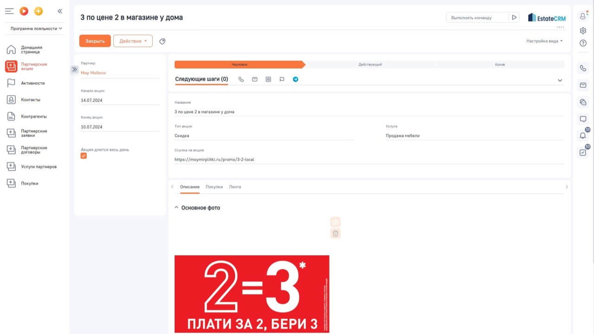The image size is (594, 334).
Task: Open Партнерские заявки section icon
Action: [x=11, y=133]
